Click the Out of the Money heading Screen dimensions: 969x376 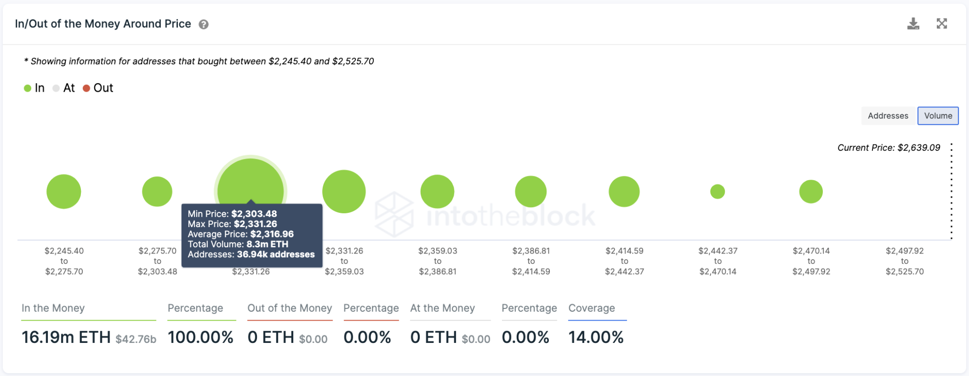[290, 308]
